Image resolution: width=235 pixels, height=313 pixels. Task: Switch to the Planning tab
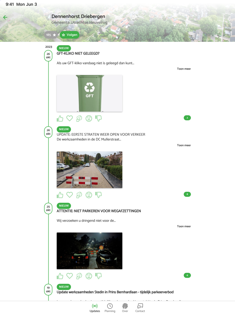110,308
